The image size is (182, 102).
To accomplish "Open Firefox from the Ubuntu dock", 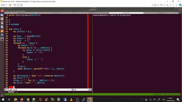I will (2, 11).
